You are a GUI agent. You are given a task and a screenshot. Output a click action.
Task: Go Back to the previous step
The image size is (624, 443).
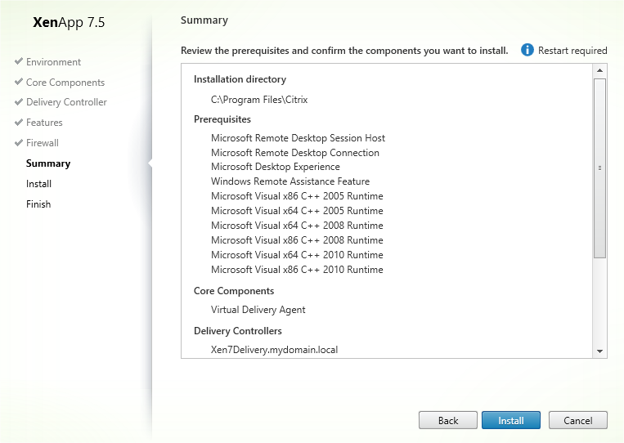coord(447,420)
